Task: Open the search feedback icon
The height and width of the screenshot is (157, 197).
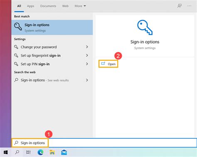Action: (180, 6)
